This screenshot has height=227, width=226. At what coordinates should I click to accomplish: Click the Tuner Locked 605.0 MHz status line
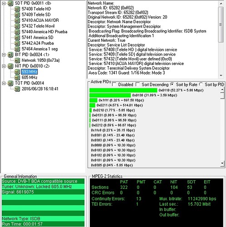(x=43, y=187)
